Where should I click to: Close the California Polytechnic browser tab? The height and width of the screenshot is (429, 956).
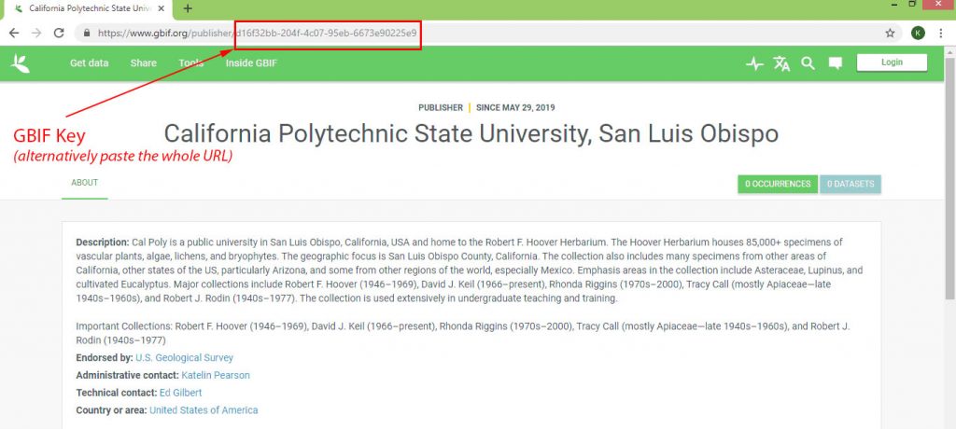pyautogui.click(x=161, y=8)
